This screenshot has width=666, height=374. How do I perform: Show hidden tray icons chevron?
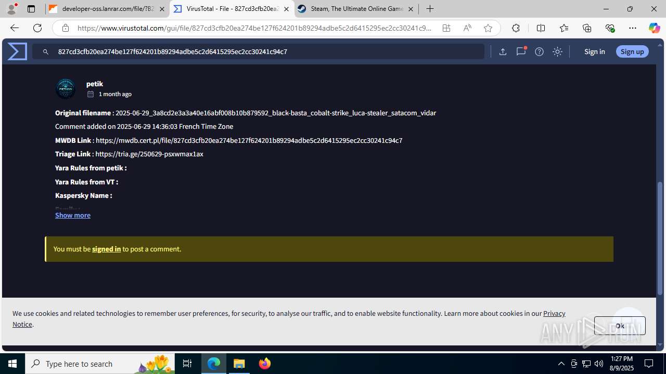[x=561, y=364]
